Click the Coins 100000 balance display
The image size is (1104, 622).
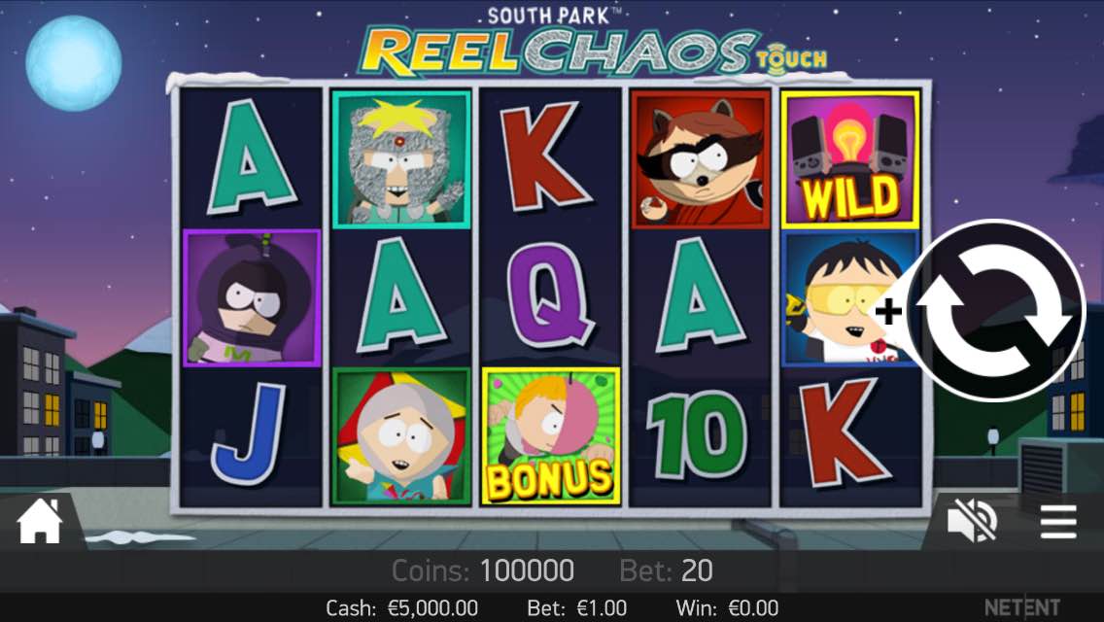tap(482, 570)
